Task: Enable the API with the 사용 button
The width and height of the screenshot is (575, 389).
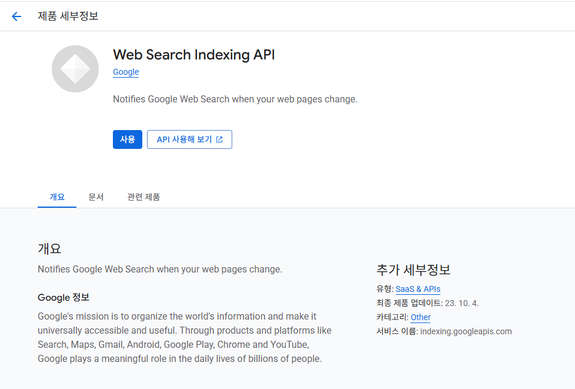Action: coord(127,139)
